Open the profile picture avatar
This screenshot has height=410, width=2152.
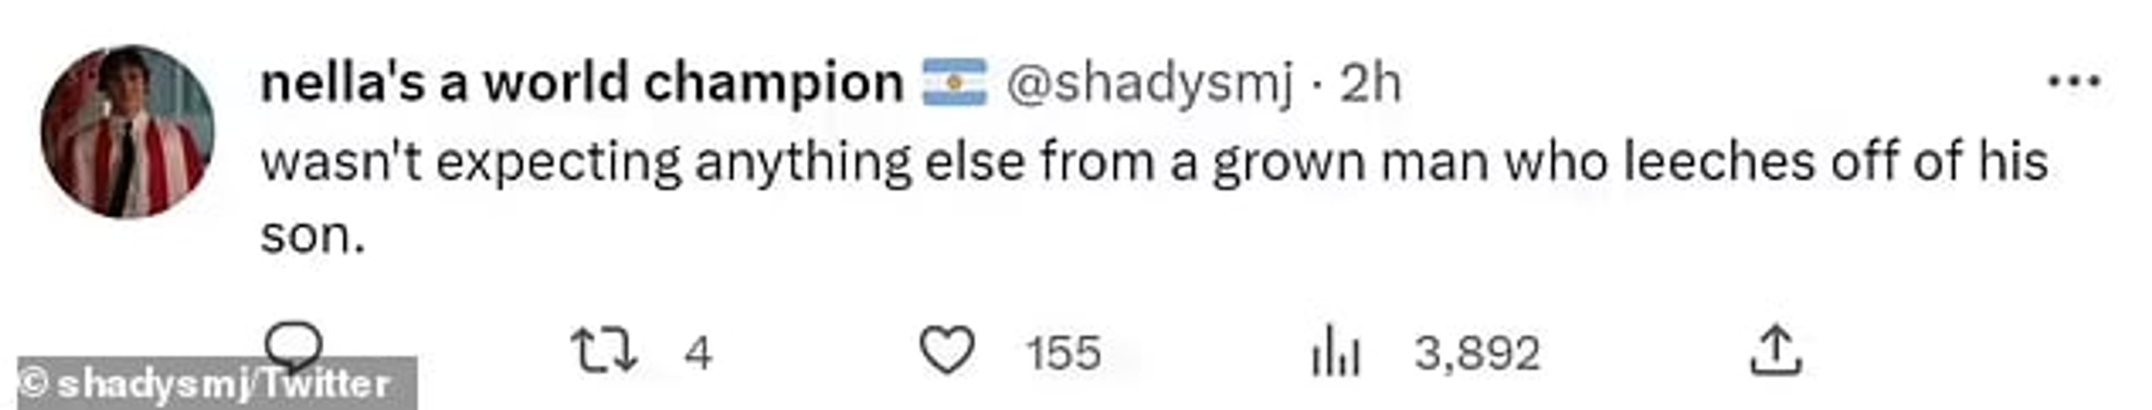[127, 132]
